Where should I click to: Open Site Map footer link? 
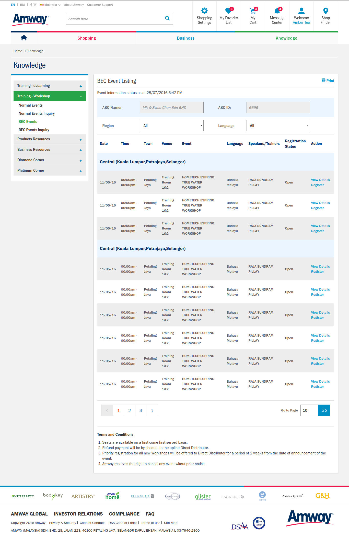[171, 523]
